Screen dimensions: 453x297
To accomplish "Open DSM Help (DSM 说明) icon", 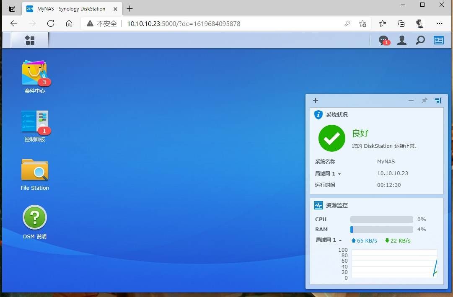I will click(35, 222).
